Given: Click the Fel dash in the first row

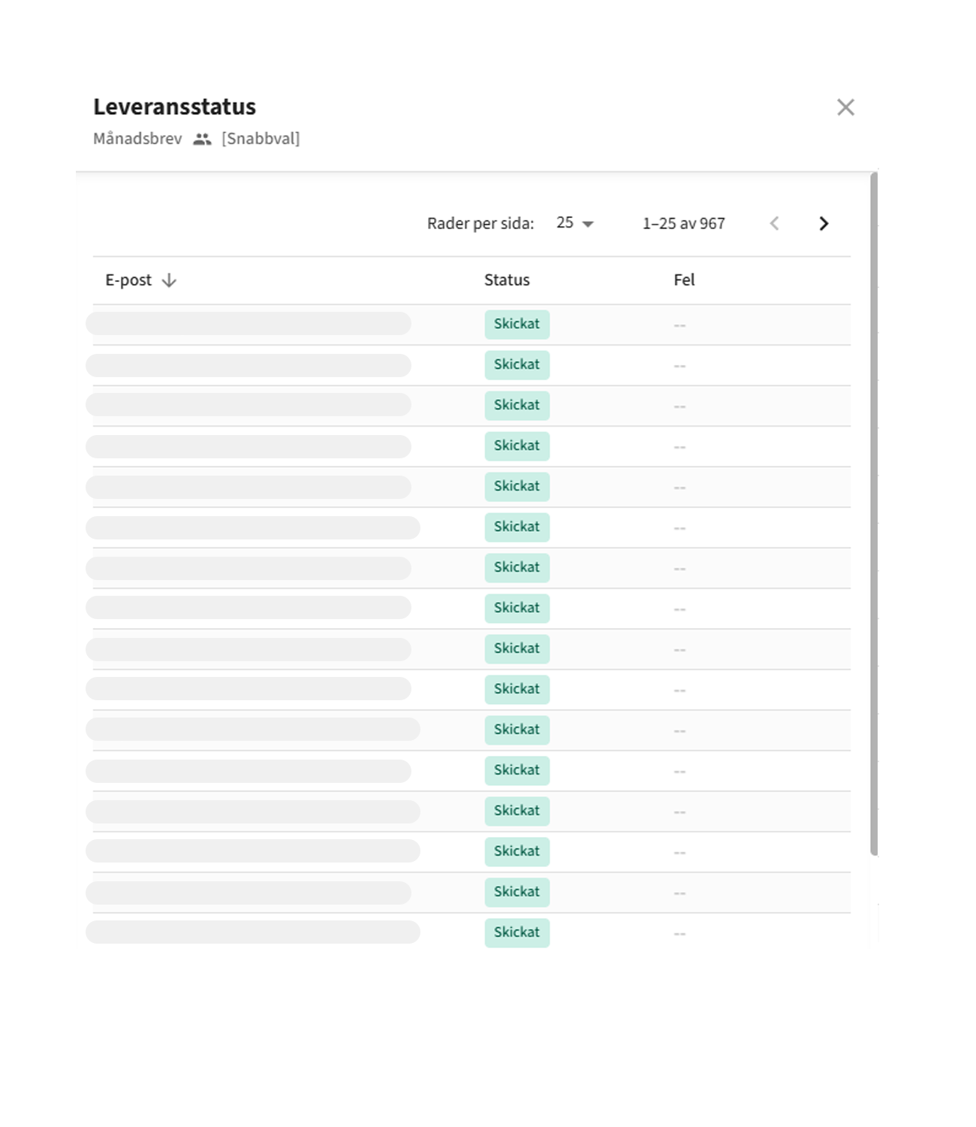Looking at the screenshot, I should pos(679,325).
